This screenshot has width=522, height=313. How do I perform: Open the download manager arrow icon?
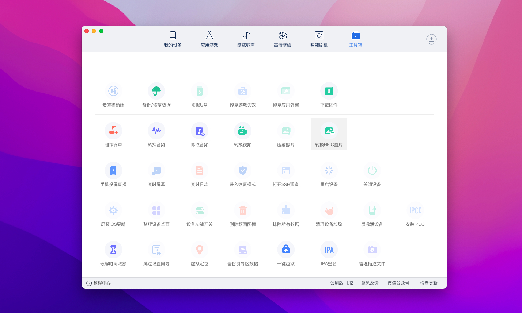(x=431, y=39)
